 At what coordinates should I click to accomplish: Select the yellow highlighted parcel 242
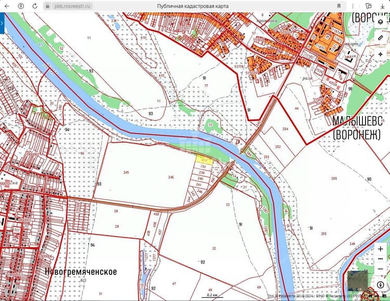205,160
